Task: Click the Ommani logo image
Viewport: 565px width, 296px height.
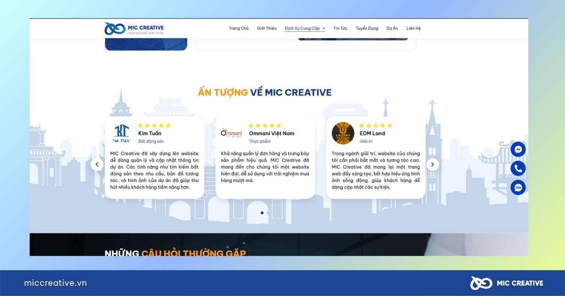Action: (232, 132)
